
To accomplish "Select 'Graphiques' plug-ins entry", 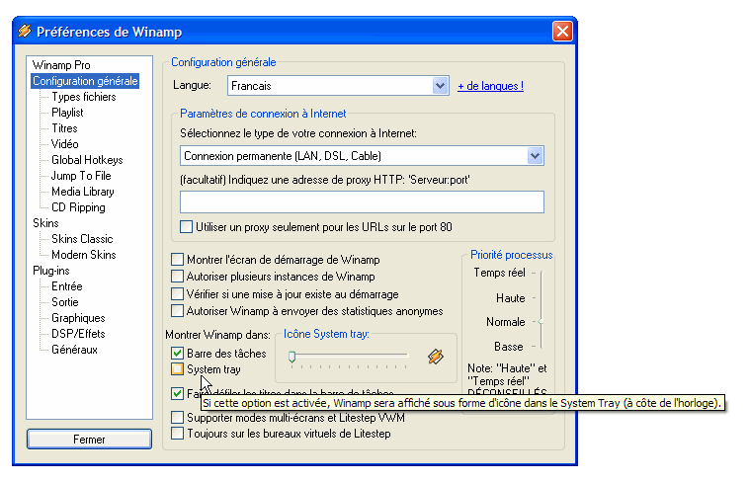I will 78,318.
